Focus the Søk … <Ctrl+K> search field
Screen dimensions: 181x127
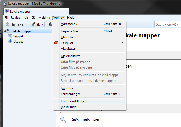pos(168,24)
